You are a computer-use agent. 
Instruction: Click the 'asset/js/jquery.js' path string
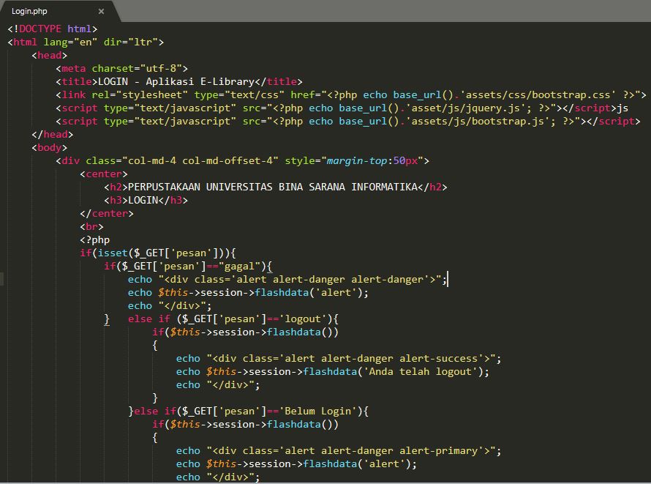coord(465,108)
